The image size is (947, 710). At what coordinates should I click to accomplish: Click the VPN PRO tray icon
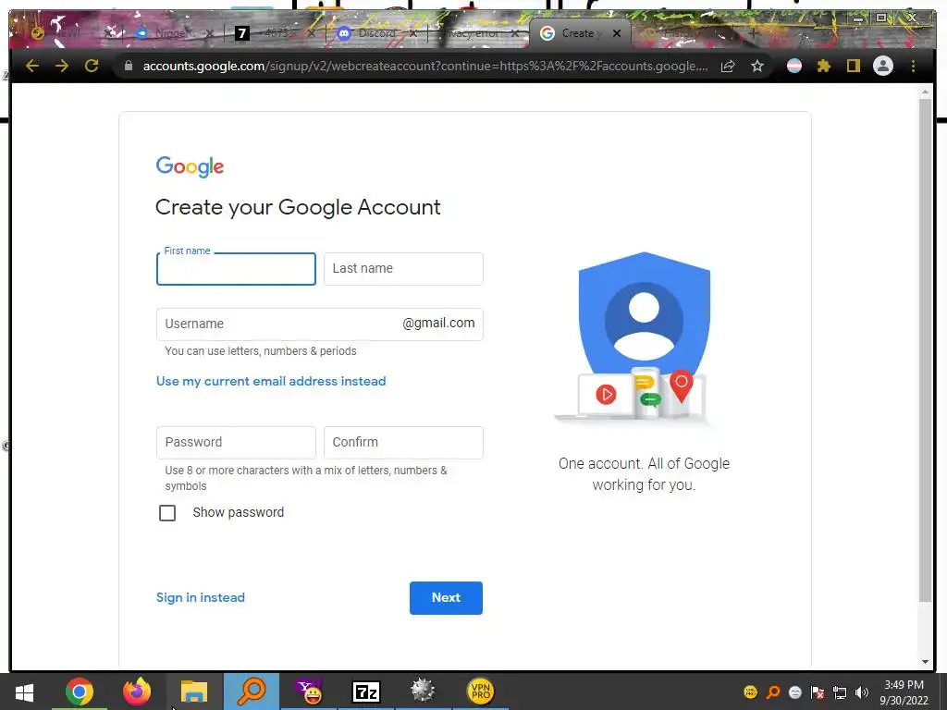[750, 692]
